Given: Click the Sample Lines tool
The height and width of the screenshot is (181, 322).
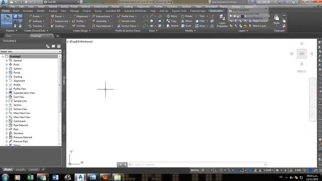Looking at the screenshot, I should tap(126, 21).
